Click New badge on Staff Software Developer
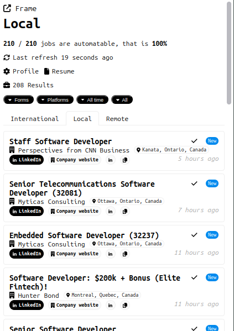Viewport: 234px width, 331px height. pos(212,141)
